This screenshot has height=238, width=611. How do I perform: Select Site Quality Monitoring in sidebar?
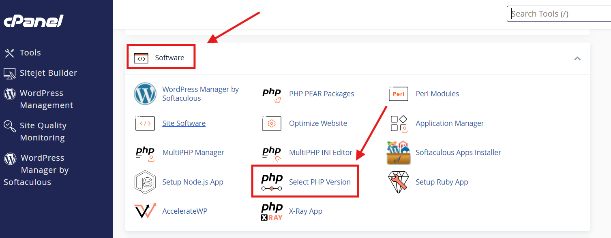tap(43, 132)
